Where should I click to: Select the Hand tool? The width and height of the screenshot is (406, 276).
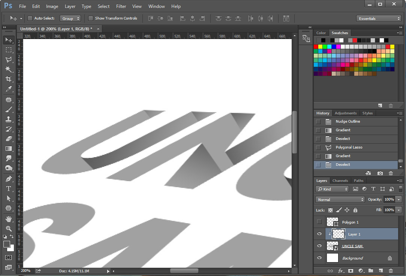(x=9, y=219)
